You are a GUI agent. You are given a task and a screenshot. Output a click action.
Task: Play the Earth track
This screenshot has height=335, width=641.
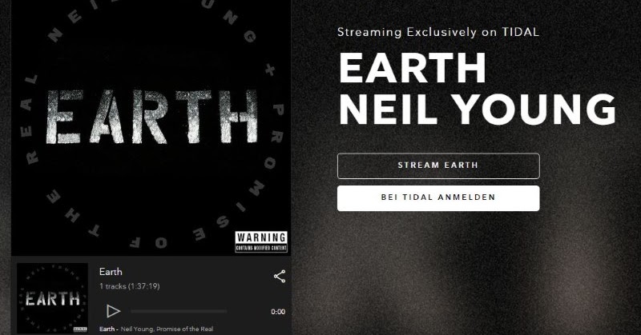pos(113,311)
